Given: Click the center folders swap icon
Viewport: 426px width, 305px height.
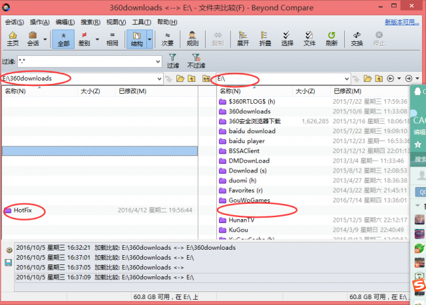Looking at the screenshot, I should (206, 79).
